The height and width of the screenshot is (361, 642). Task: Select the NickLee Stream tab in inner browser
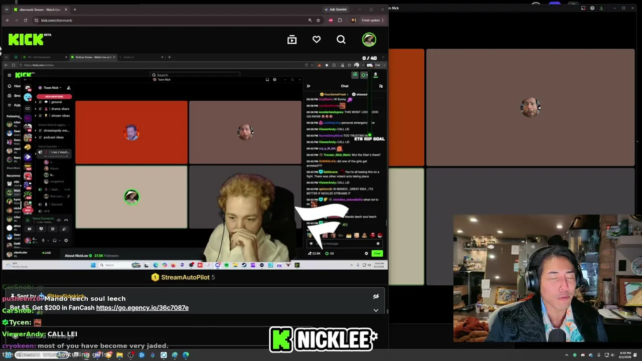pyautogui.click(x=93, y=57)
